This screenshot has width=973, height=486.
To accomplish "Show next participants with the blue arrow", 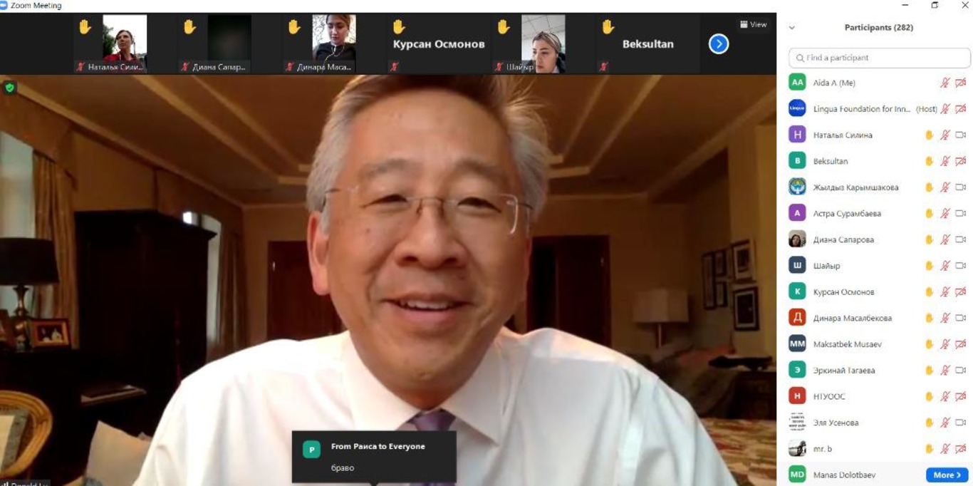I will [718, 44].
